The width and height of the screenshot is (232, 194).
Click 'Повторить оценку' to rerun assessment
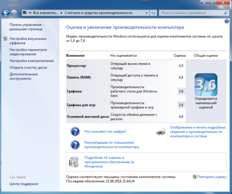coord(212,177)
